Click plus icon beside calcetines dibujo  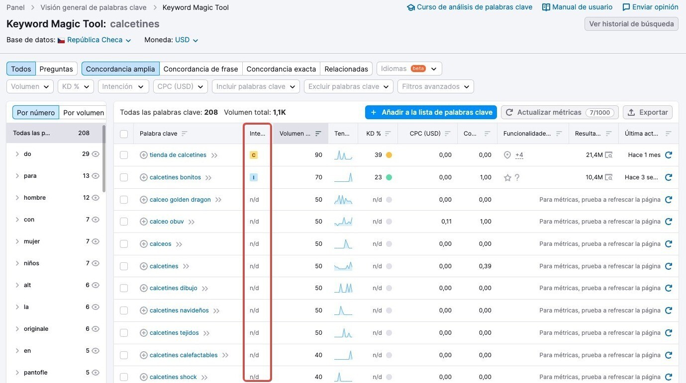(144, 288)
